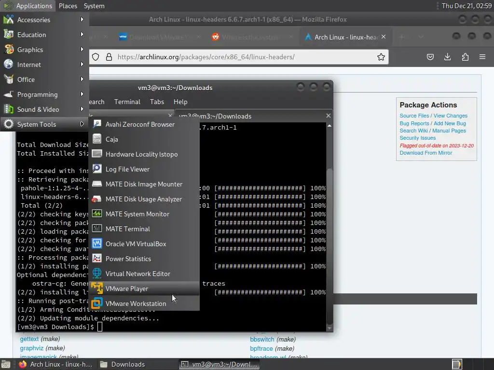Open MATE Disk Usage Analyzer
Screen dimensions: 494x370
pos(144,199)
